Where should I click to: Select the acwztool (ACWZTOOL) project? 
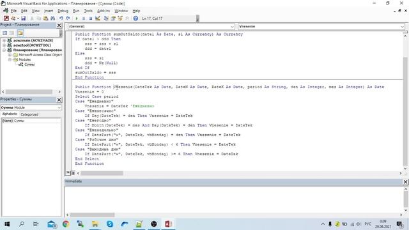[x=32, y=45]
